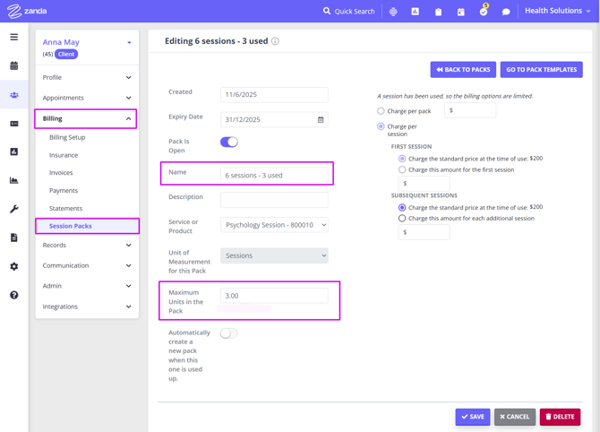Enable automatically create a new pack toggle
Viewport: 600px width, 432px height.
click(x=229, y=333)
